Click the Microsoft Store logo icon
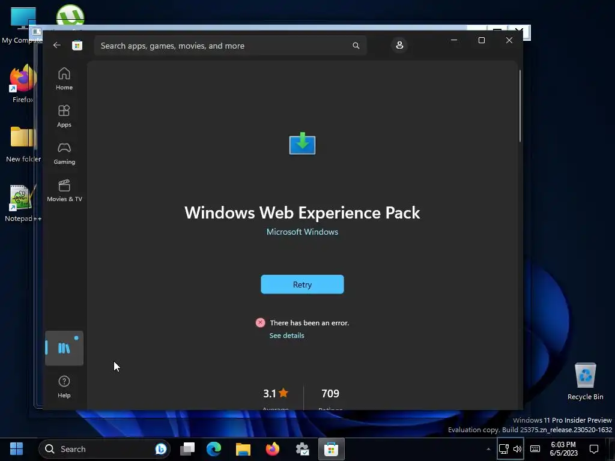The image size is (615, 461). (x=77, y=46)
